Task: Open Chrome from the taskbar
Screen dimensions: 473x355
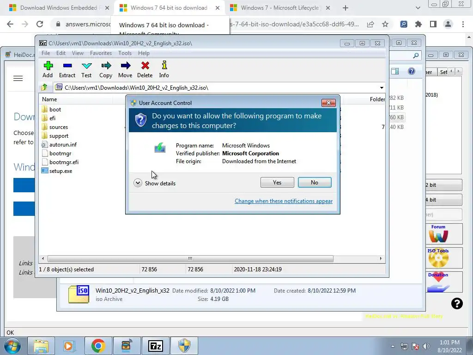Action: [x=98, y=346]
